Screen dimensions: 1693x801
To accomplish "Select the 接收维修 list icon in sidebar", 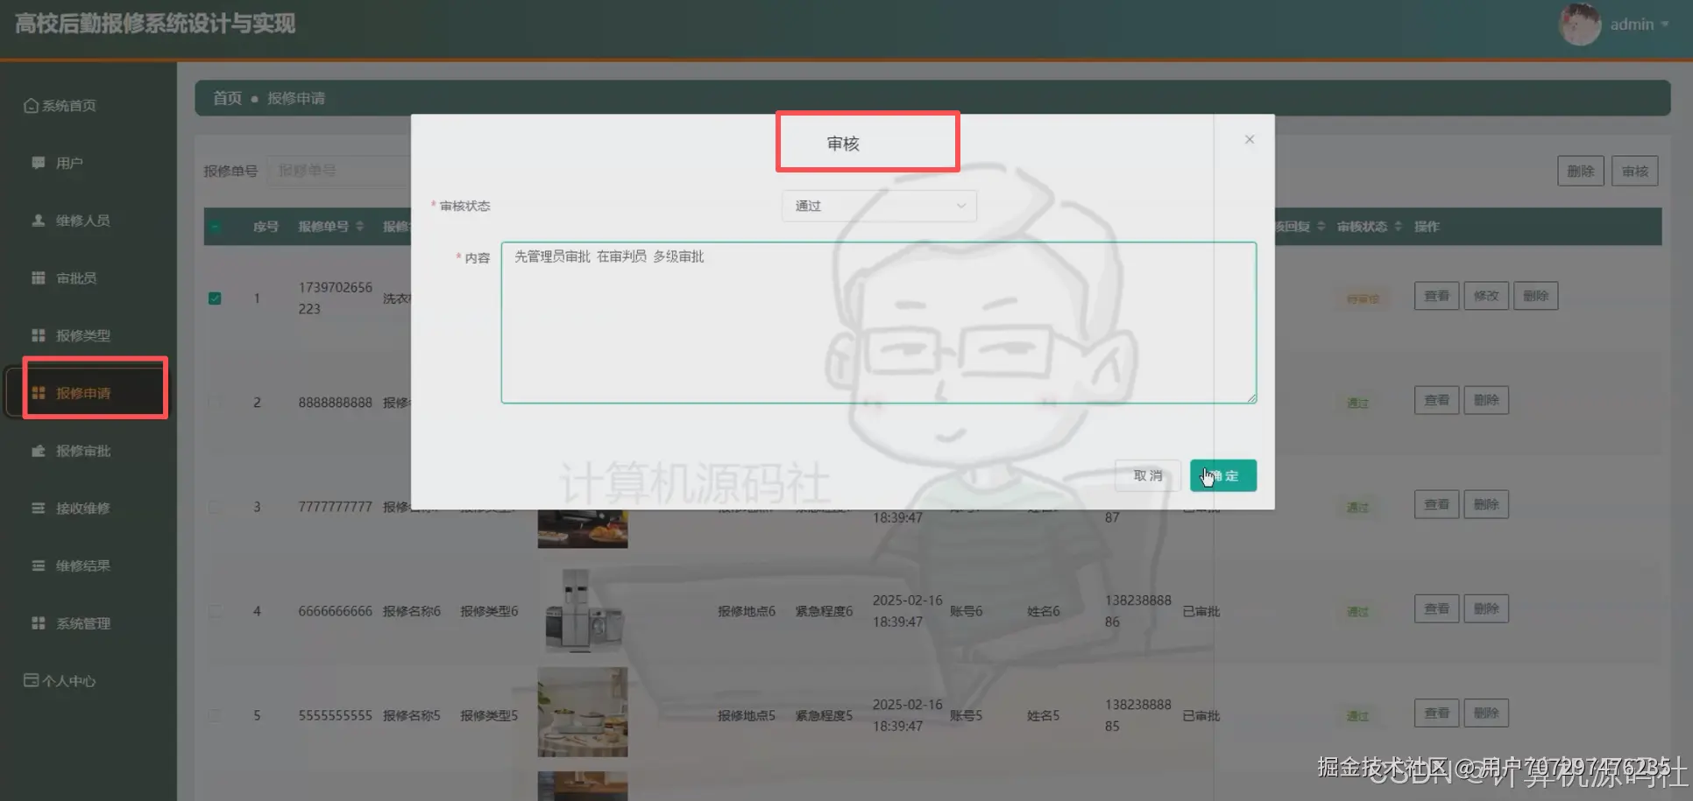I will coord(37,508).
